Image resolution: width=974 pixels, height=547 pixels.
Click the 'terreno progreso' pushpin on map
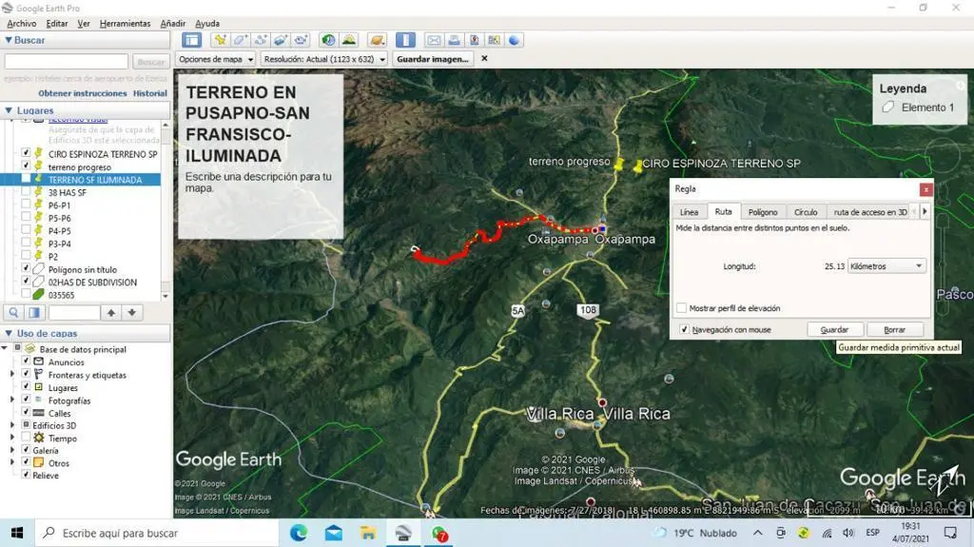618,166
